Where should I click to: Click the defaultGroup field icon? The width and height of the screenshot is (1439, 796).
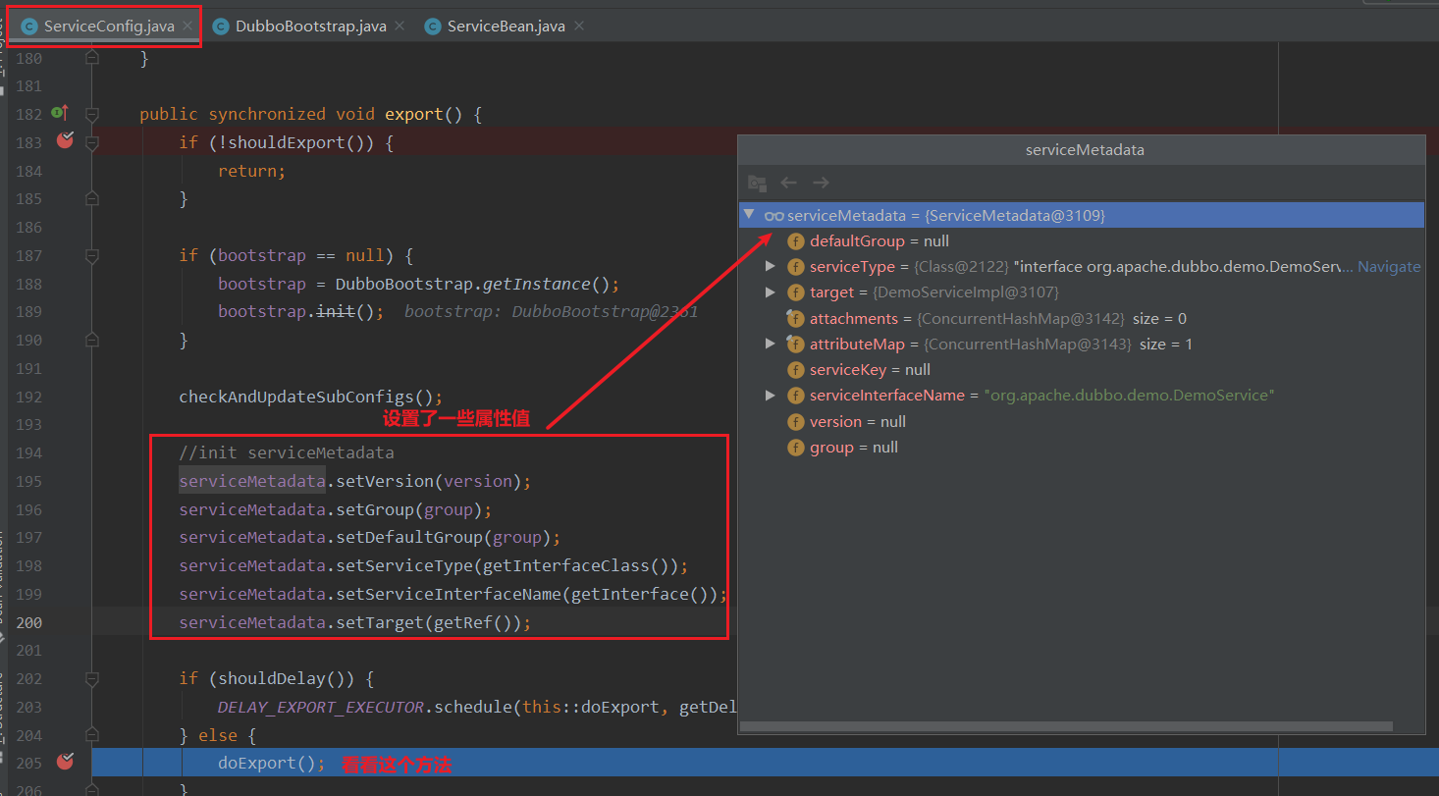(796, 241)
